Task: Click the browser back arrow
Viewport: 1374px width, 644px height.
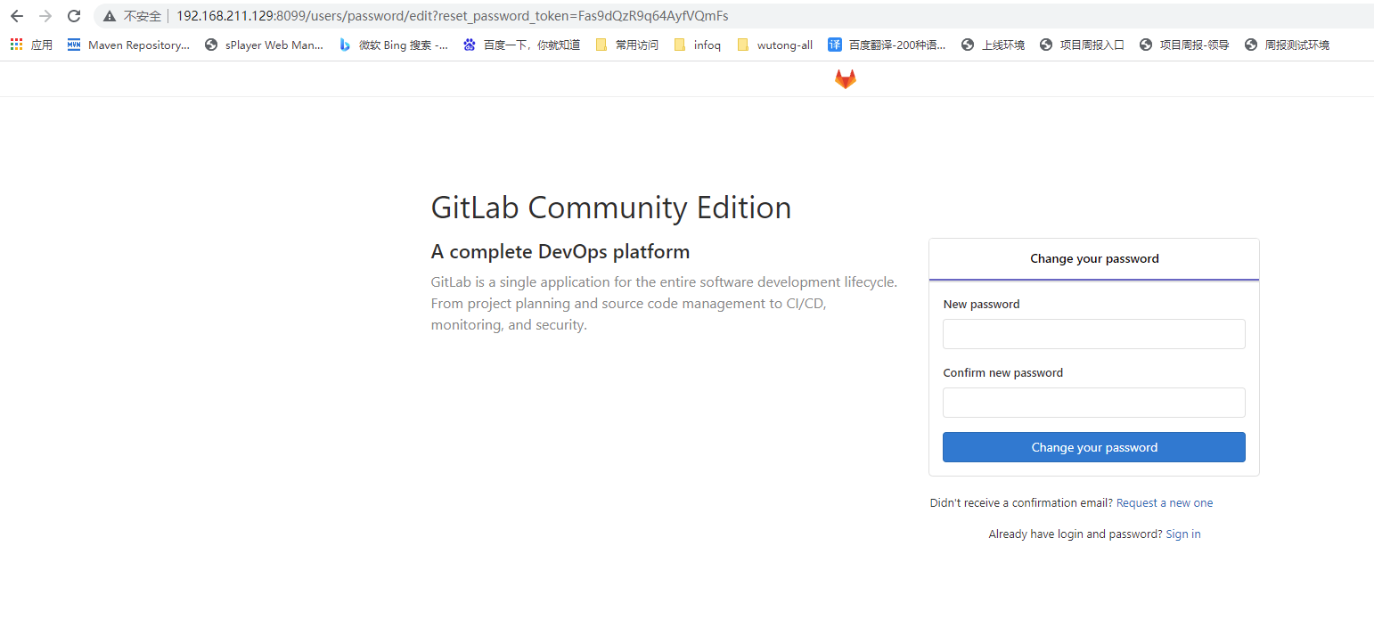Action: pos(16,15)
